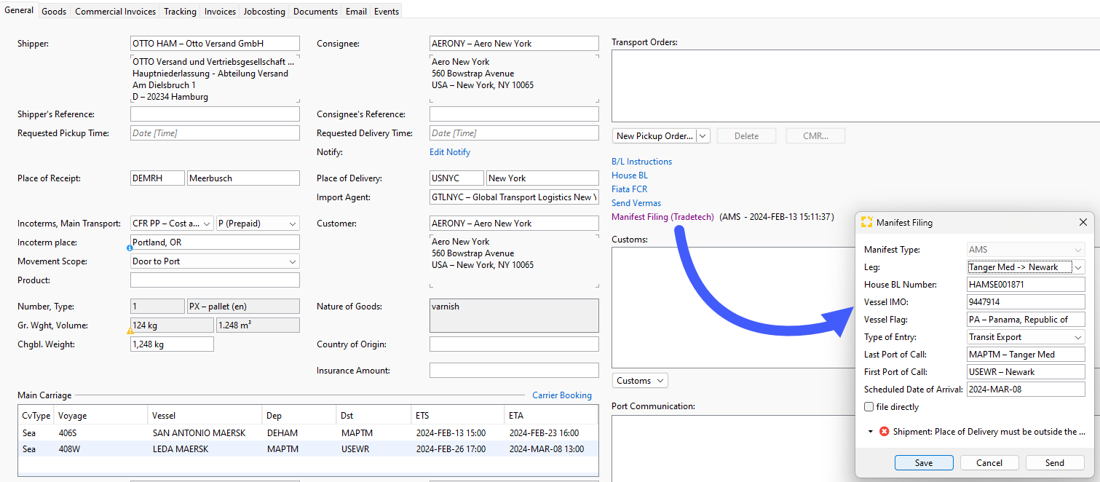Open the New Pickup Order dropdown arrow
The height and width of the screenshot is (482, 1100).
[x=703, y=136]
